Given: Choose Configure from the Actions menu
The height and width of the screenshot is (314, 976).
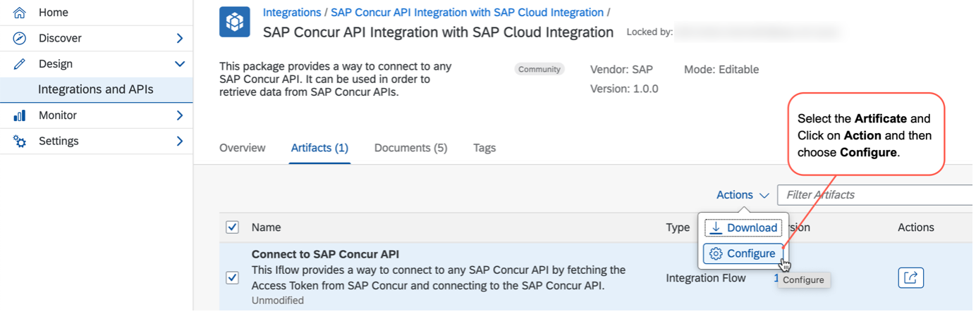Looking at the screenshot, I should 743,253.
